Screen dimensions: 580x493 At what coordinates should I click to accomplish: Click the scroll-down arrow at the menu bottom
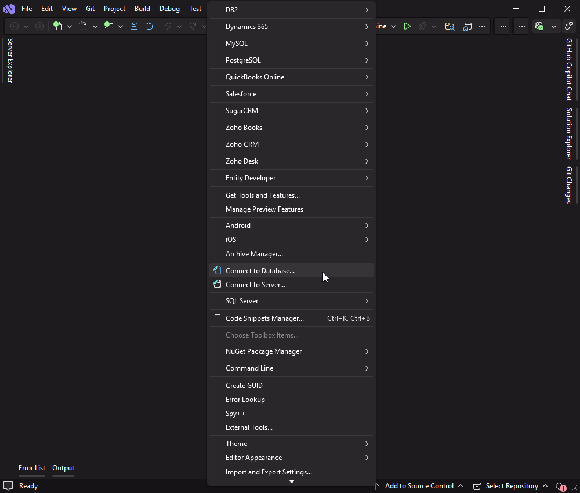coord(291,481)
